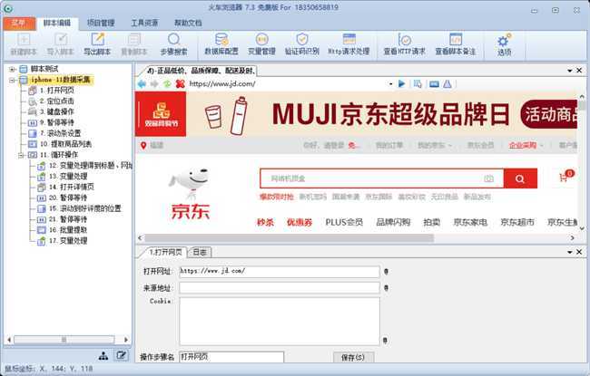Viewport: 590px width, 376px height.
Task: Click the 优惠券 link on JD page
Action: 300,222
